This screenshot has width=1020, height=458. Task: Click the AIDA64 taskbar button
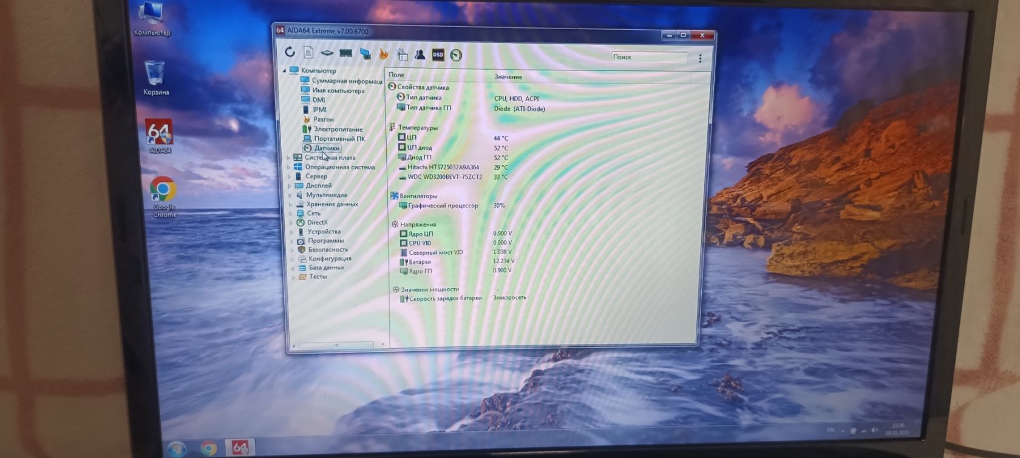240,448
